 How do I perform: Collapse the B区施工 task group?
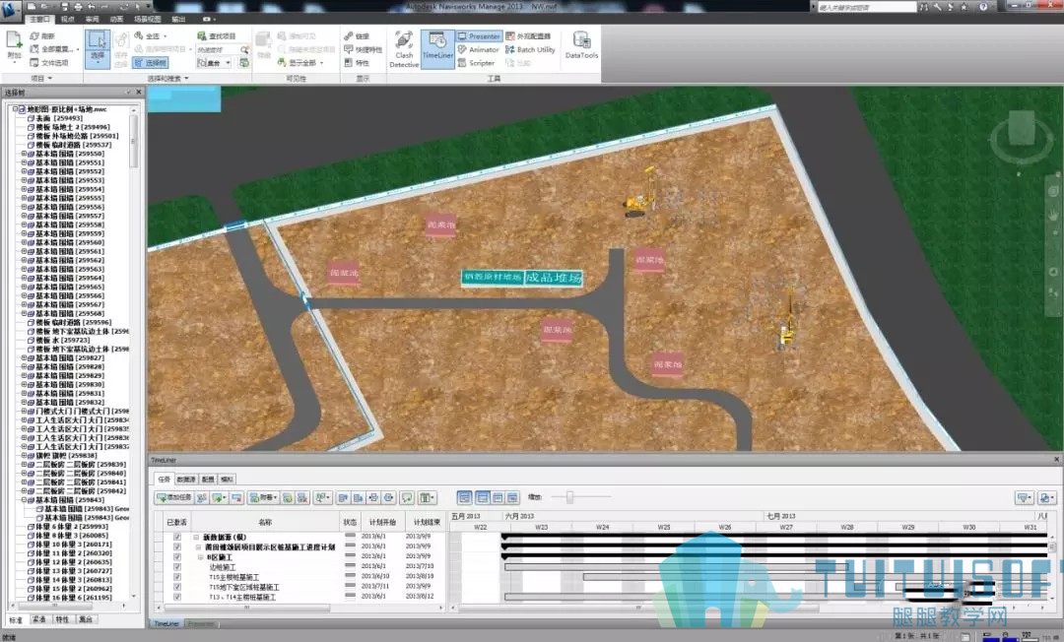click(x=201, y=557)
